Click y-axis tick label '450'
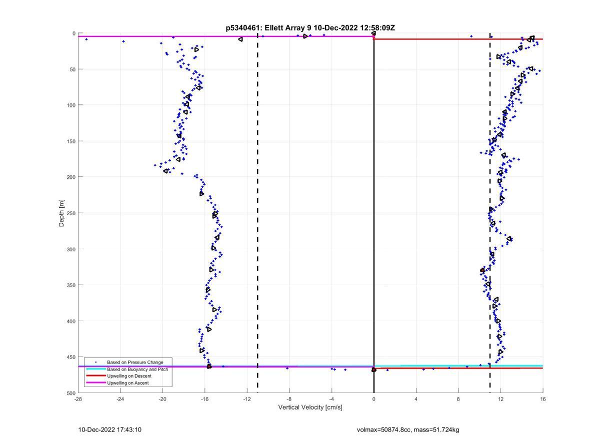 pos(70,357)
